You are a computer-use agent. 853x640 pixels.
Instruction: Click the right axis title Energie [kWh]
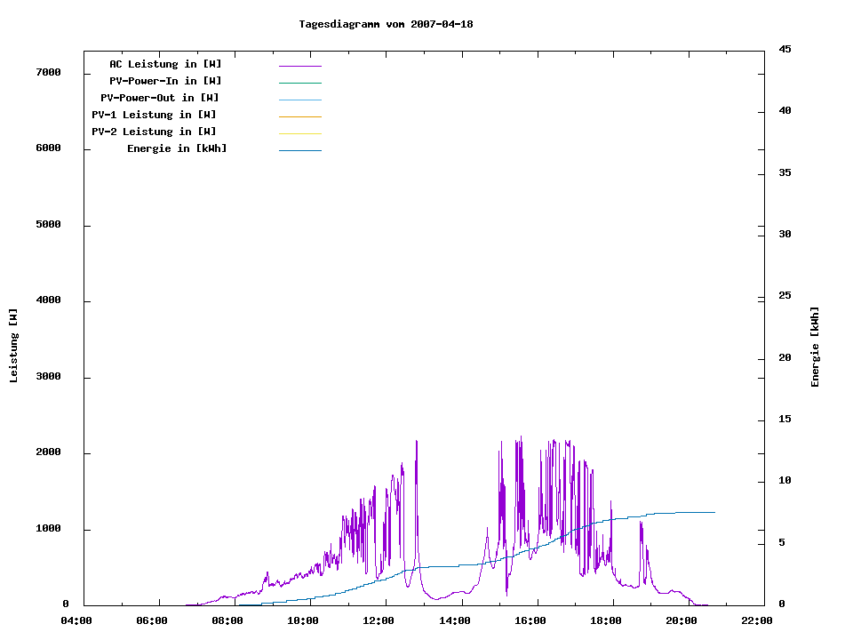point(815,347)
